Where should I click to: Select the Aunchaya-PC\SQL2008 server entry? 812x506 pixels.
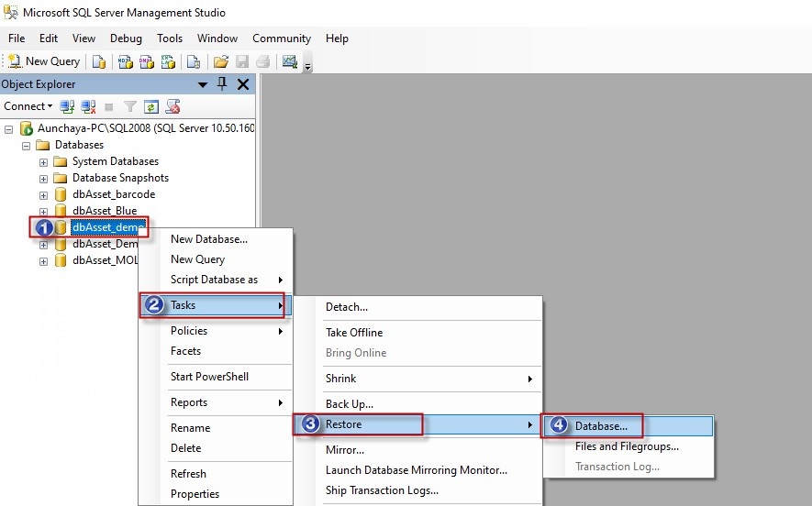click(x=146, y=127)
